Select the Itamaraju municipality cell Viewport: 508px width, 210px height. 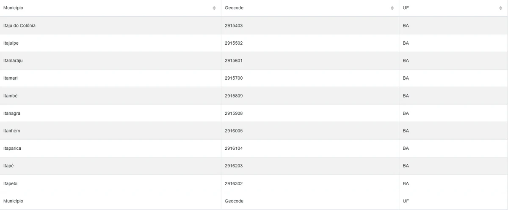click(13, 61)
